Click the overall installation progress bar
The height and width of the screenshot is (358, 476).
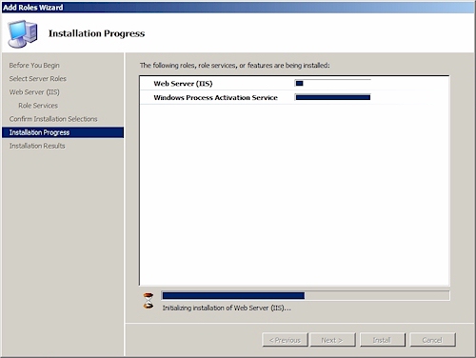pyautogui.click(x=306, y=296)
